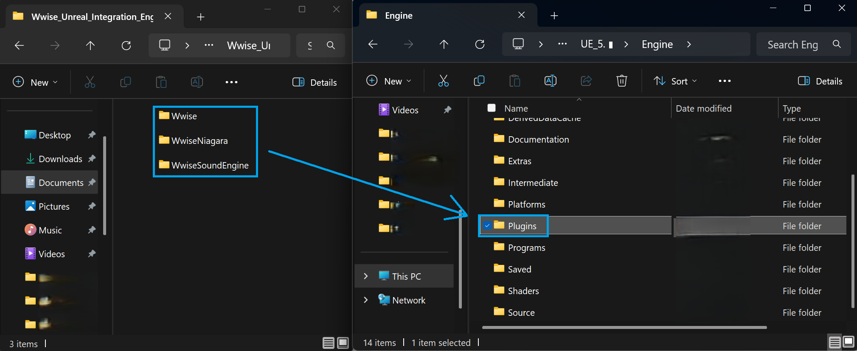The height and width of the screenshot is (351, 857).
Task: Close the Engine tab
Action: [x=522, y=15]
